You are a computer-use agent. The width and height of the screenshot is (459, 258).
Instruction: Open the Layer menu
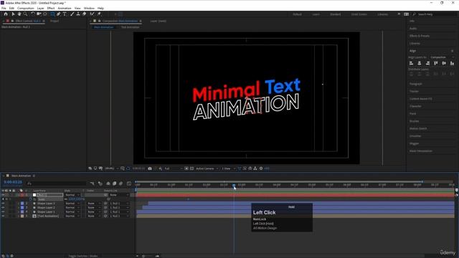click(x=40, y=8)
